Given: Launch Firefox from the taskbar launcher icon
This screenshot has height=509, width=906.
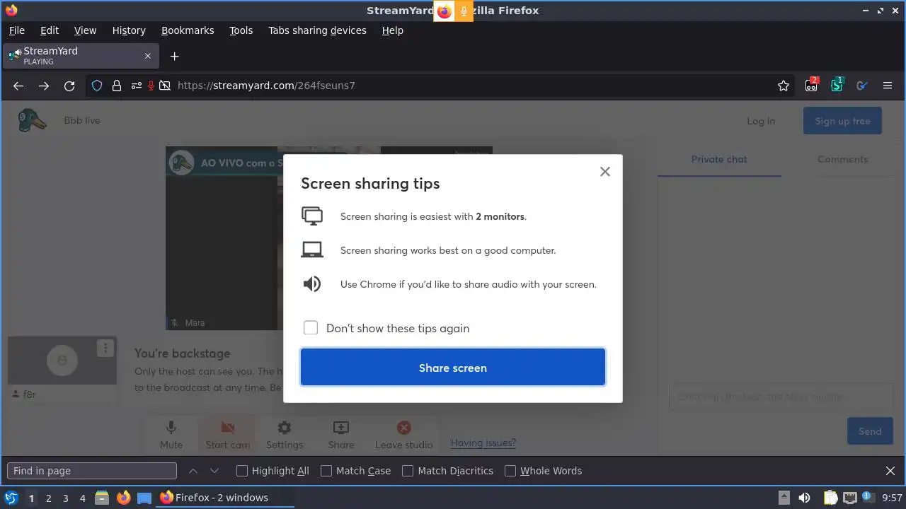Looking at the screenshot, I should pos(124,498).
